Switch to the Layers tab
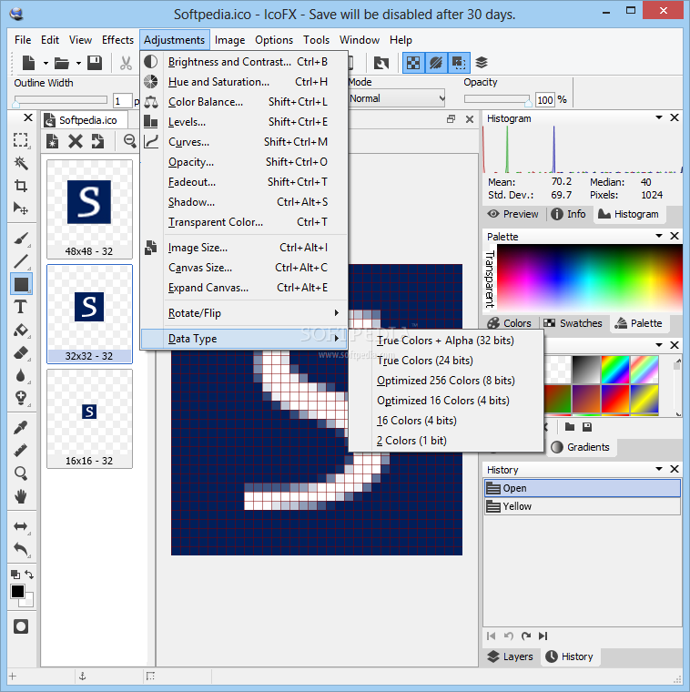Viewport: 690px width, 692px height. [x=510, y=656]
